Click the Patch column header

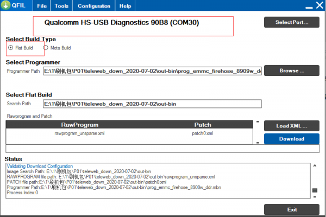(203, 125)
